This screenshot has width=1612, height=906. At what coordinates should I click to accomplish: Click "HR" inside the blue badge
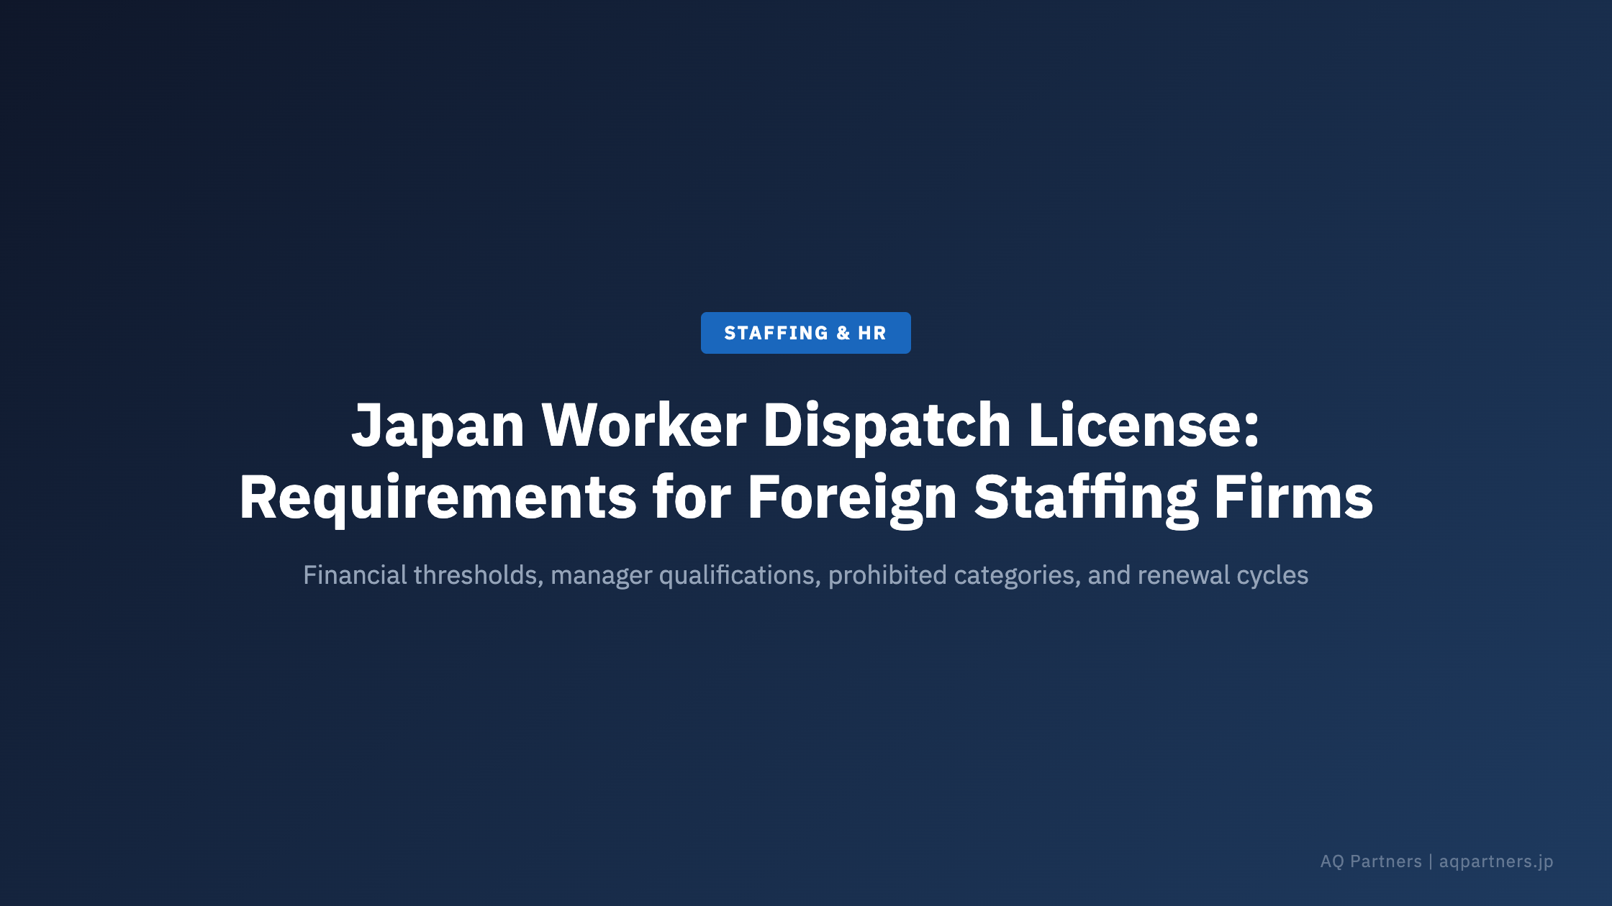point(871,333)
